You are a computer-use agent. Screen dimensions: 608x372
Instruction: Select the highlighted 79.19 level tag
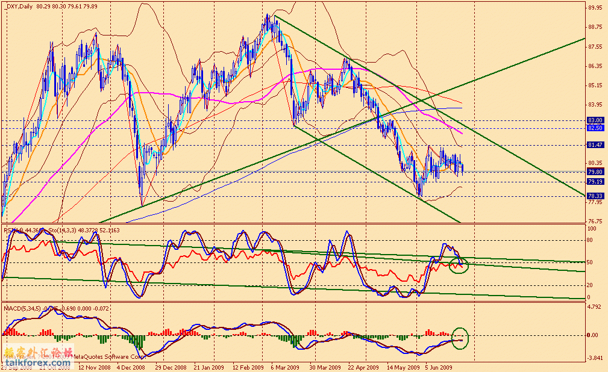click(595, 181)
